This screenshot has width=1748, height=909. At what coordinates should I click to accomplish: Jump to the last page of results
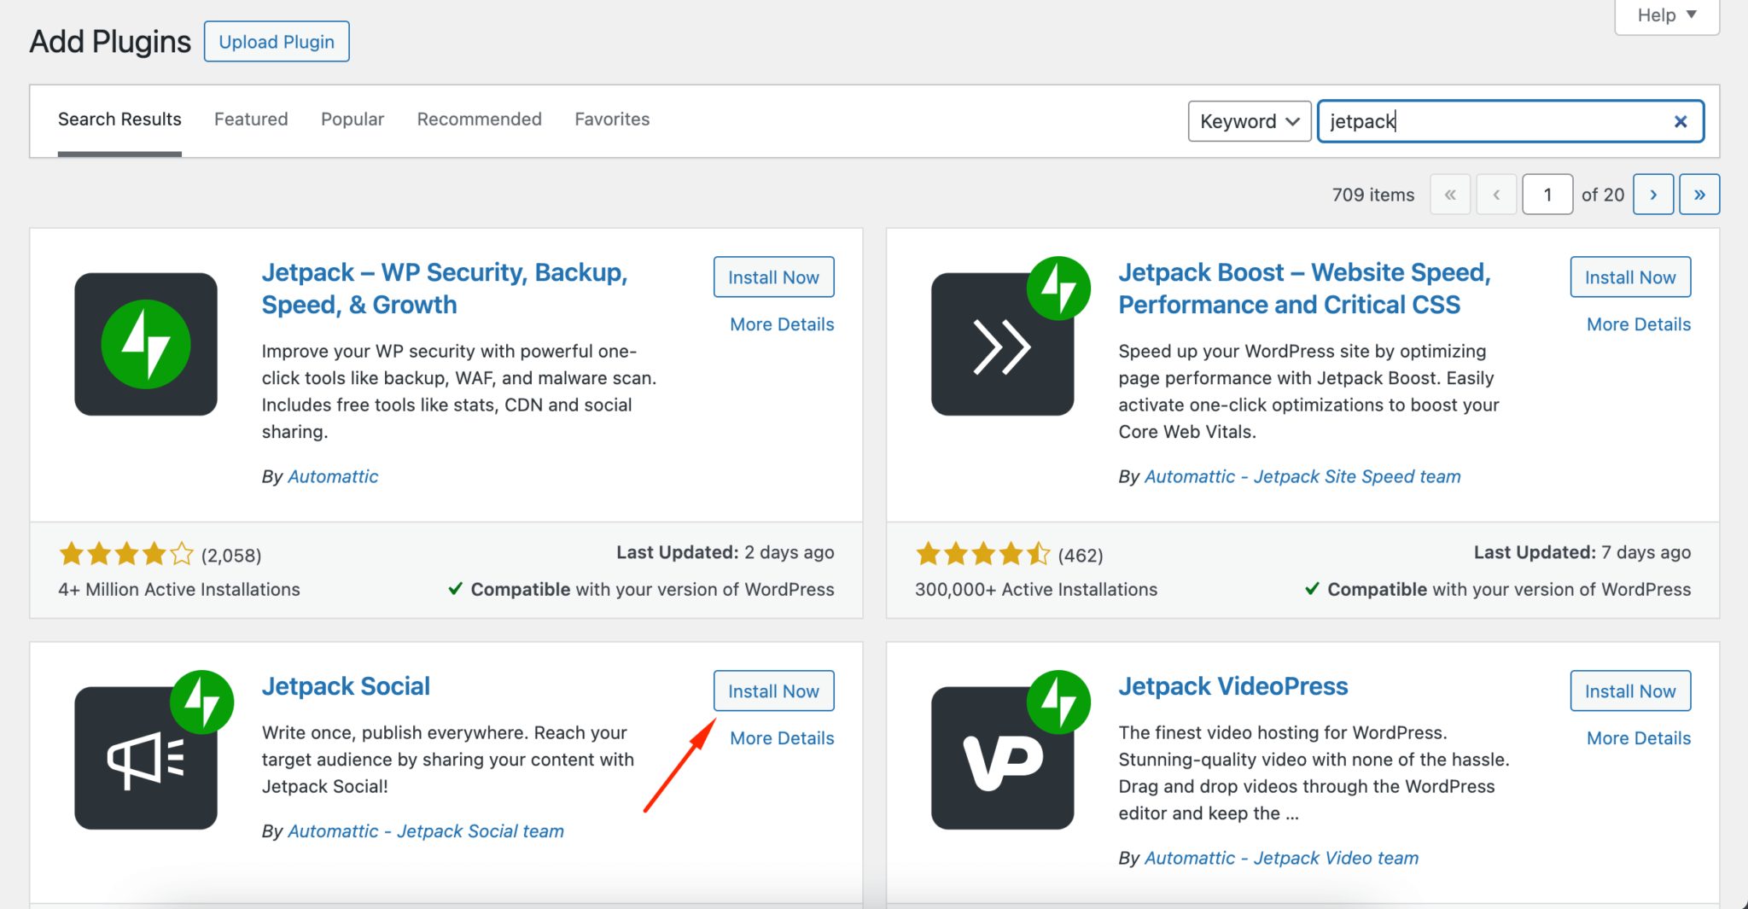point(1698,195)
